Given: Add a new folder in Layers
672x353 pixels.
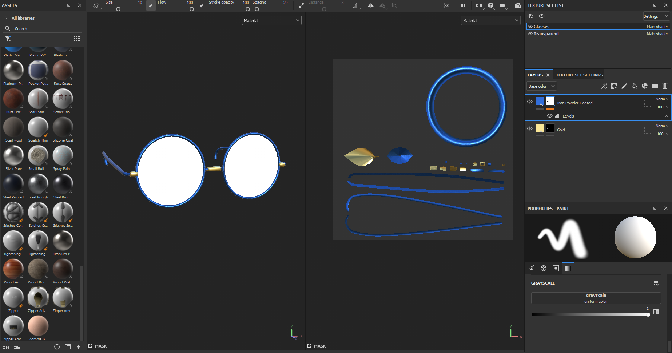Looking at the screenshot, I should tap(655, 86).
